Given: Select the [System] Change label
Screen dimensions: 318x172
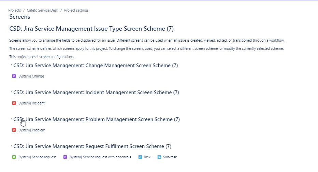Looking at the screenshot, I should [31, 76].
